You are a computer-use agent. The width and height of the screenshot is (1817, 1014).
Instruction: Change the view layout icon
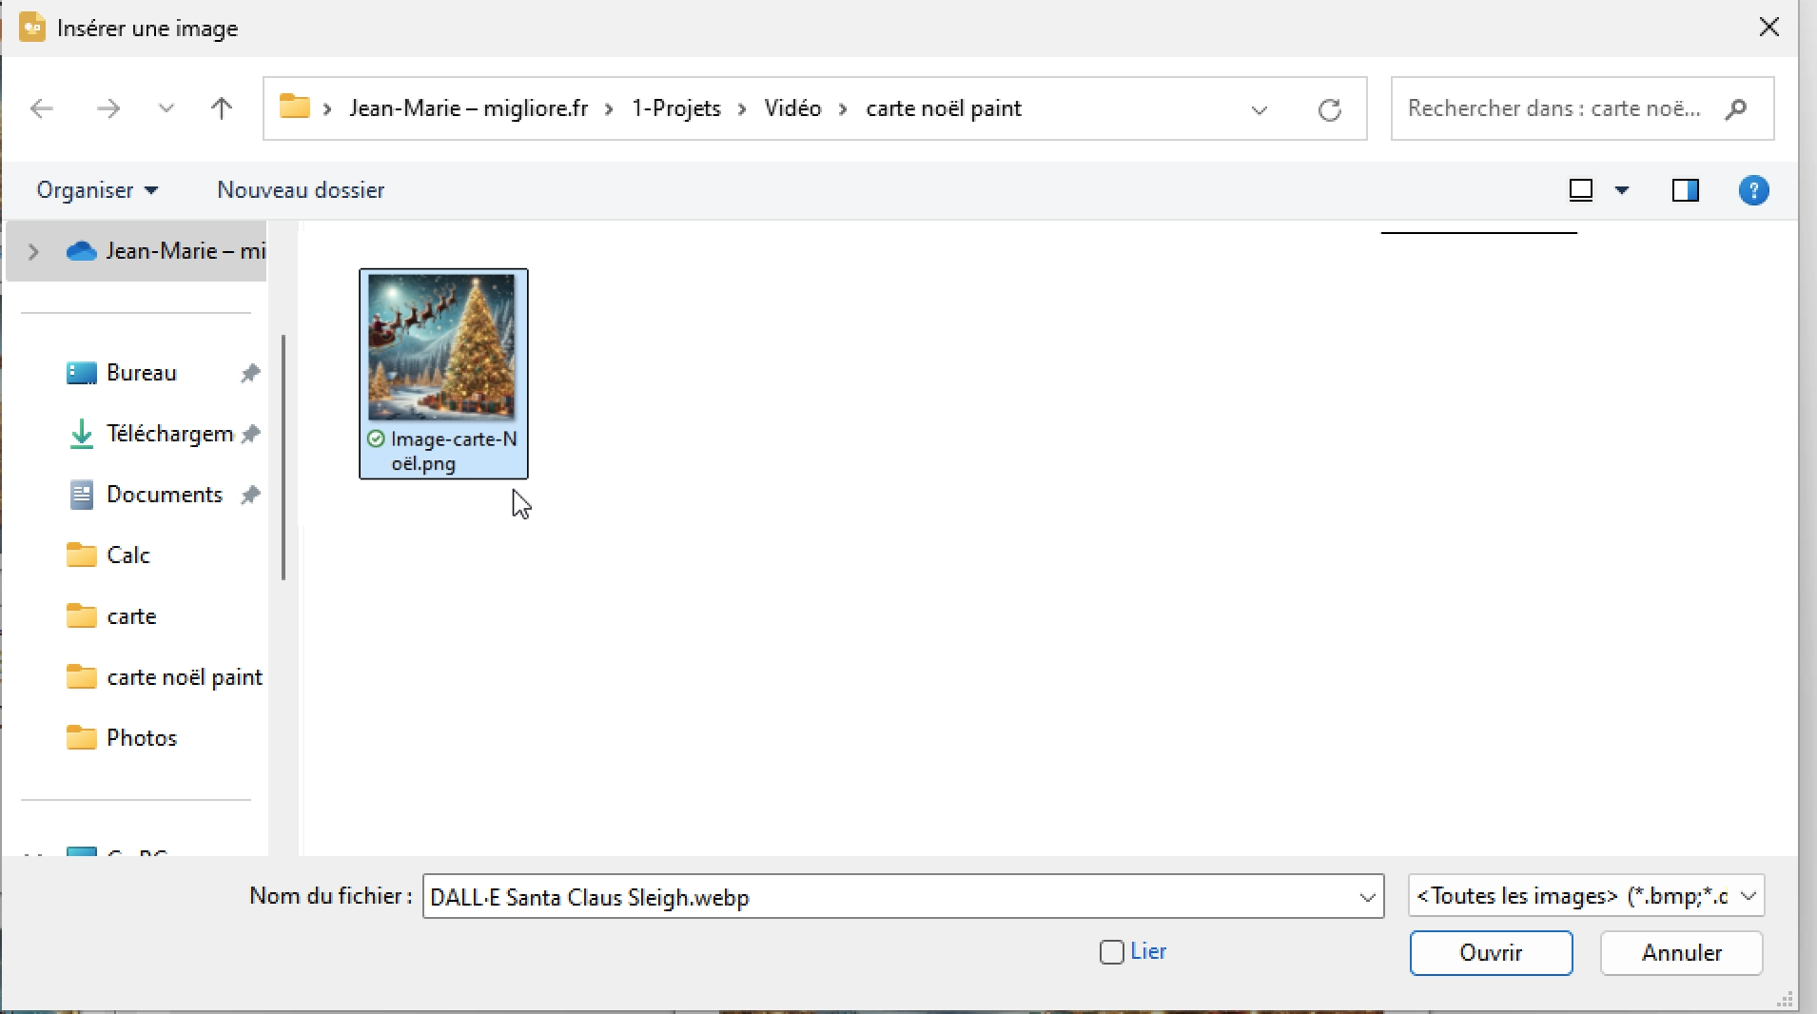coord(1581,190)
